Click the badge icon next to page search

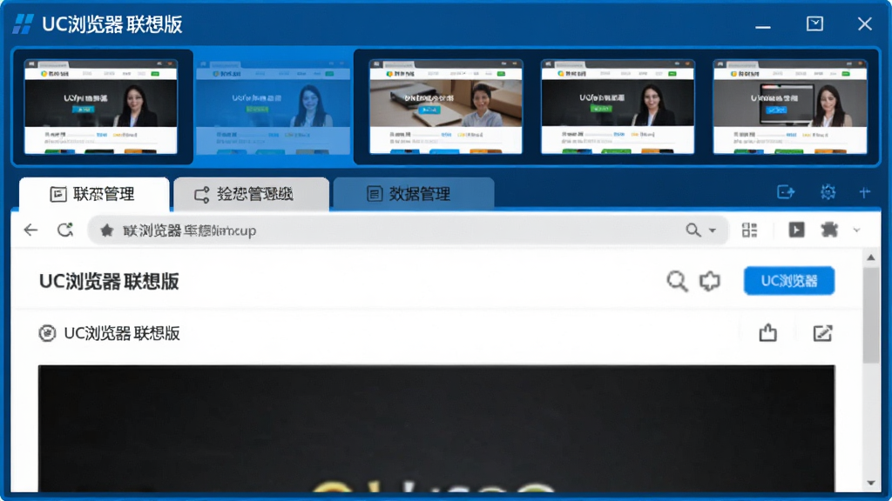pyautogui.click(x=709, y=281)
